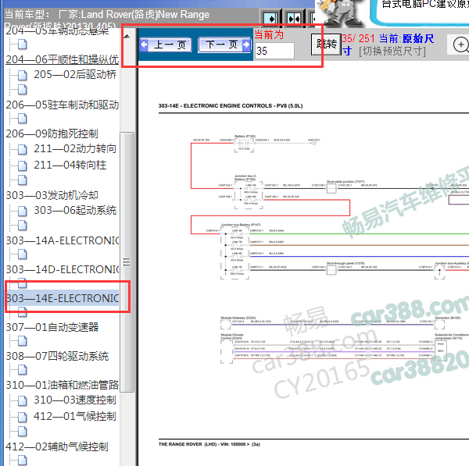The width and height of the screenshot is (469, 466).
Task: Click the [切换预览尺寸] link
Action: point(392,51)
